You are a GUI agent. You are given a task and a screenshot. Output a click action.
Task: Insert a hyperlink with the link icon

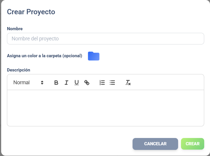pos(87,83)
